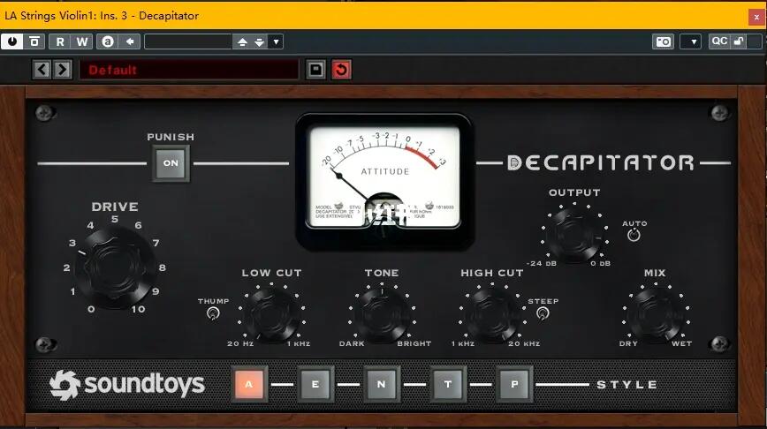This screenshot has width=767, height=429.
Task: Click the 'DRY' mix label
Action: 628,343
